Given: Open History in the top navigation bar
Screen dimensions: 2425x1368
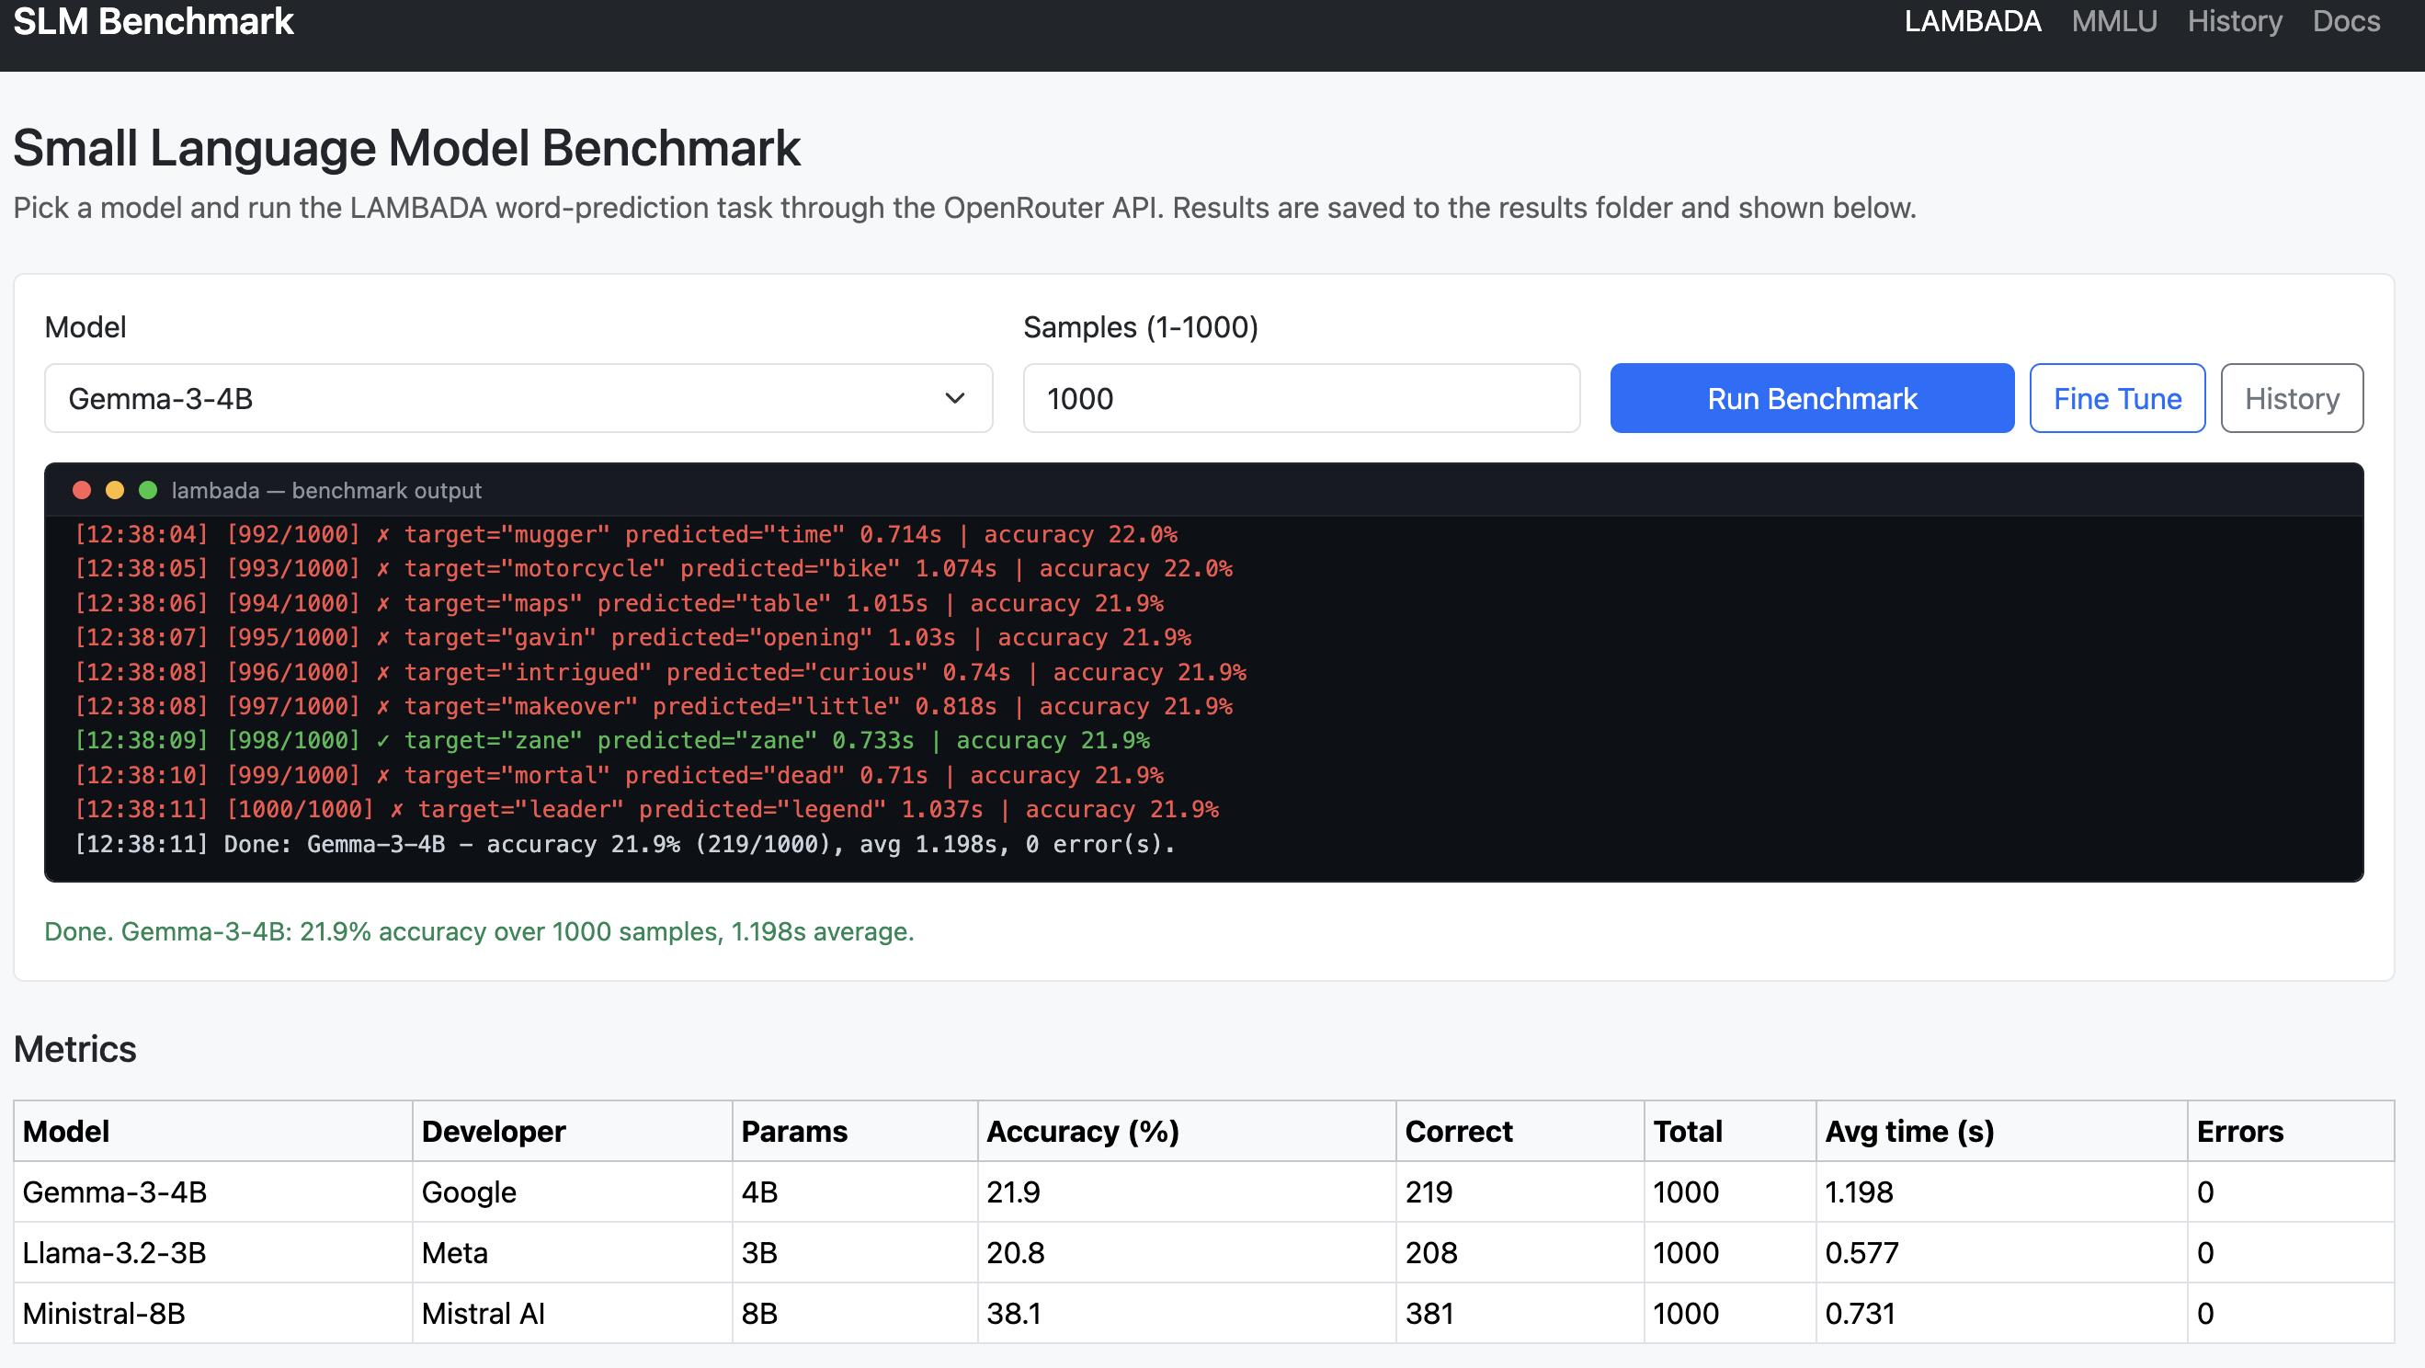Looking at the screenshot, I should coord(2235,21).
